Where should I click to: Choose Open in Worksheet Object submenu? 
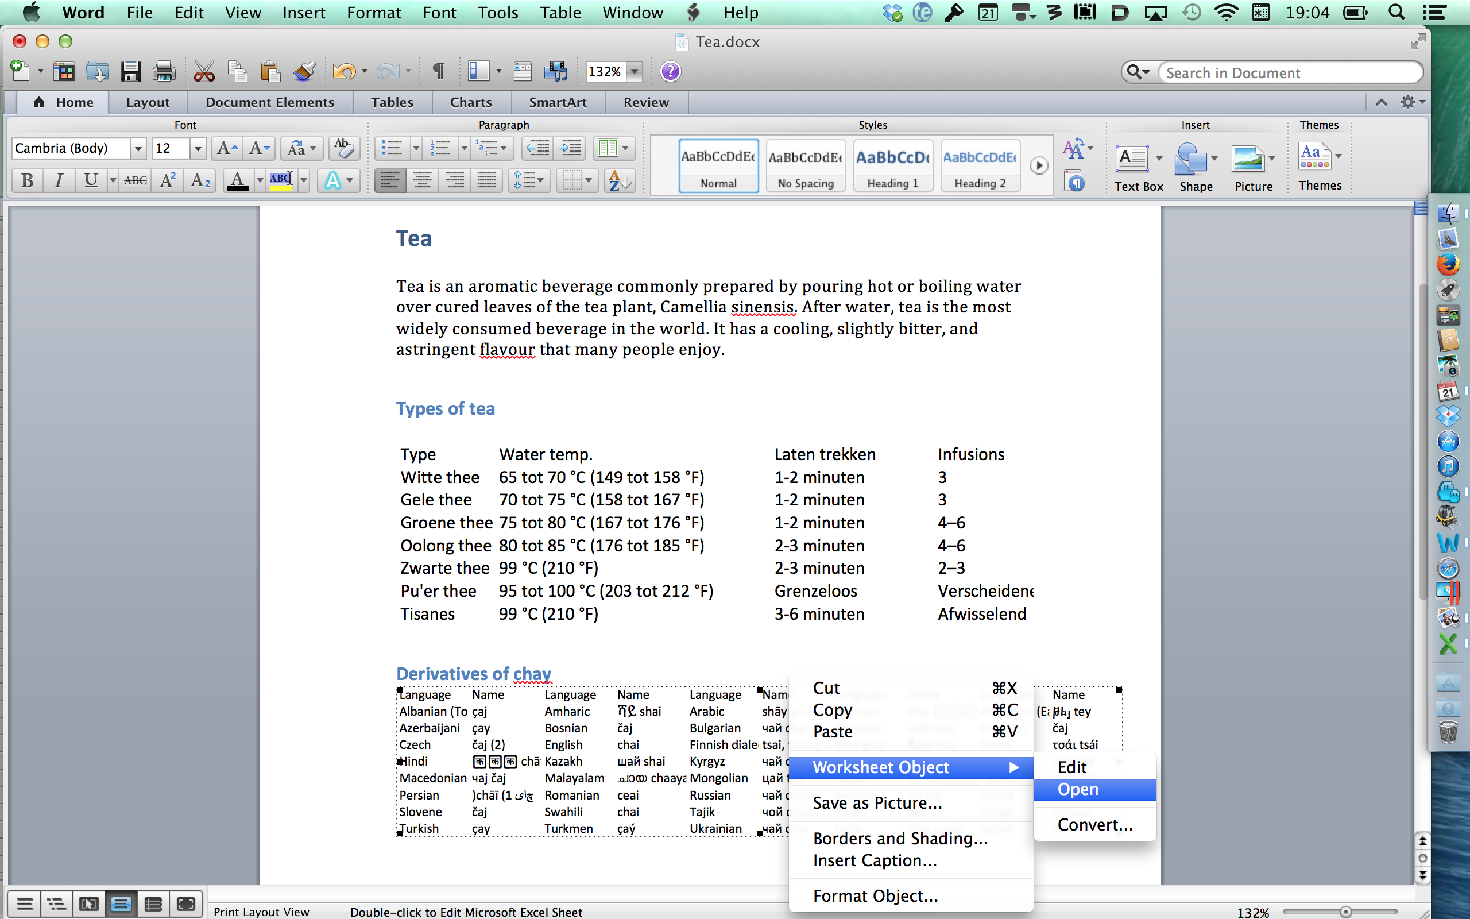pos(1078,789)
